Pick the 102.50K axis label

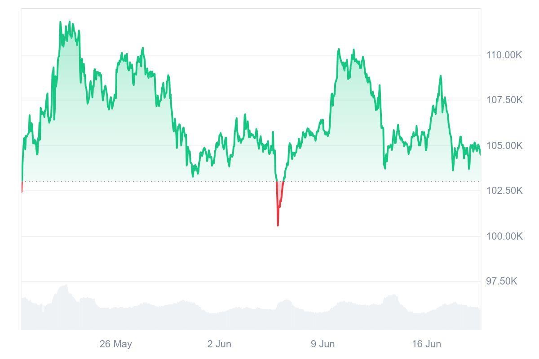tap(504, 191)
